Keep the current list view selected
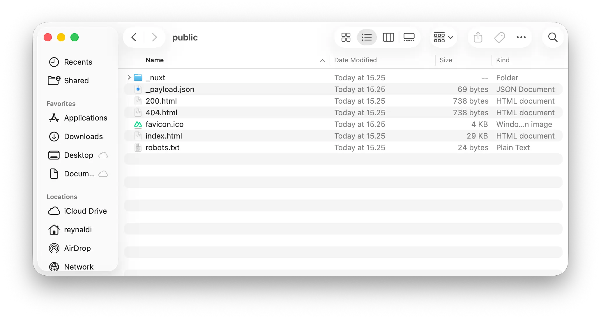This screenshot has width=601, height=319. pyautogui.click(x=367, y=37)
